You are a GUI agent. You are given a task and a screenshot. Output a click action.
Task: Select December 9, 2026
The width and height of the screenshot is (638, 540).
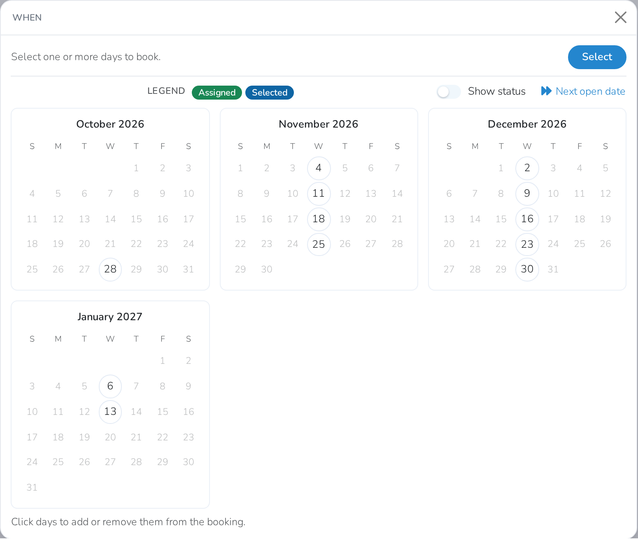pyautogui.click(x=527, y=194)
